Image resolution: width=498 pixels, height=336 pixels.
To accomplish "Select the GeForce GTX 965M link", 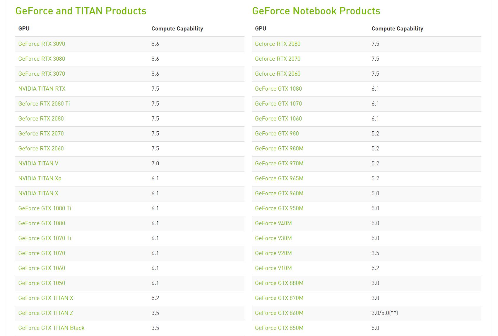I will [279, 179].
